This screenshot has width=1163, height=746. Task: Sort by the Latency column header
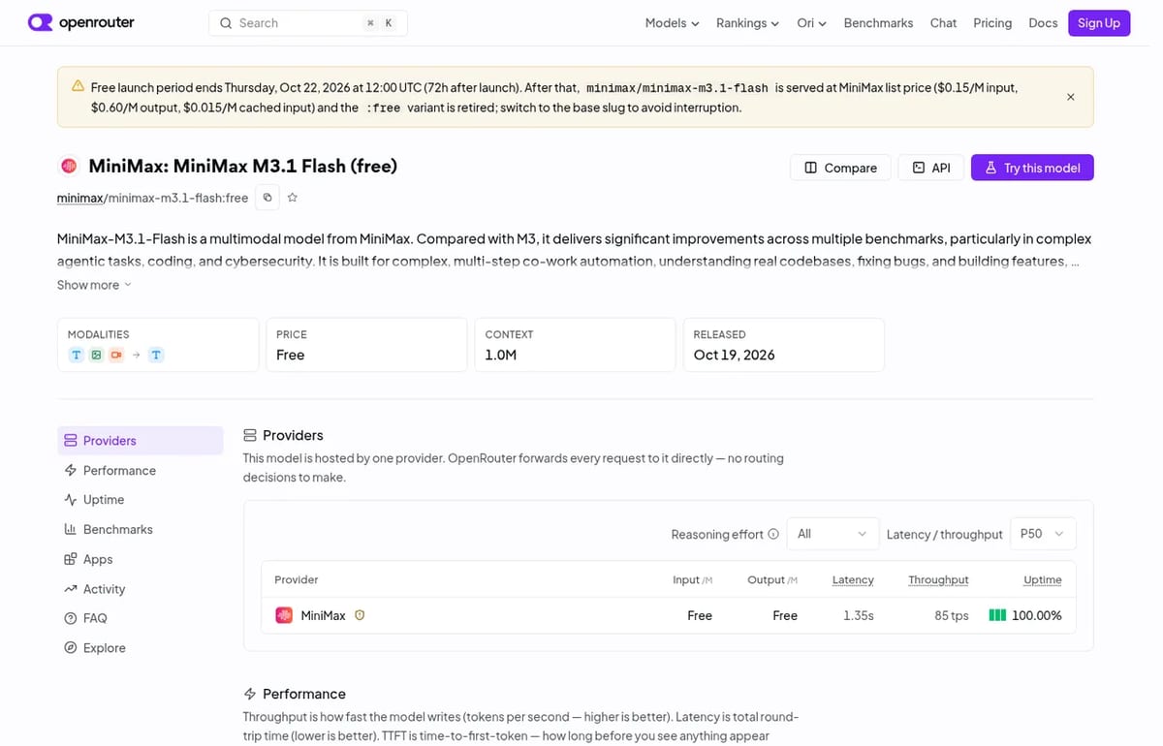[x=853, y=580]
